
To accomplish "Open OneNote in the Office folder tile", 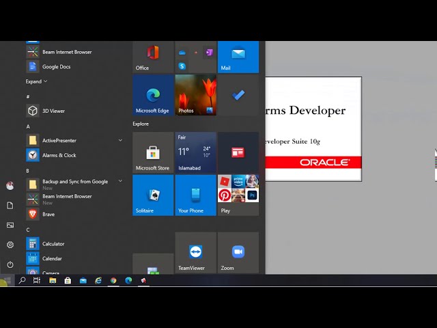I will coord(209,52).
